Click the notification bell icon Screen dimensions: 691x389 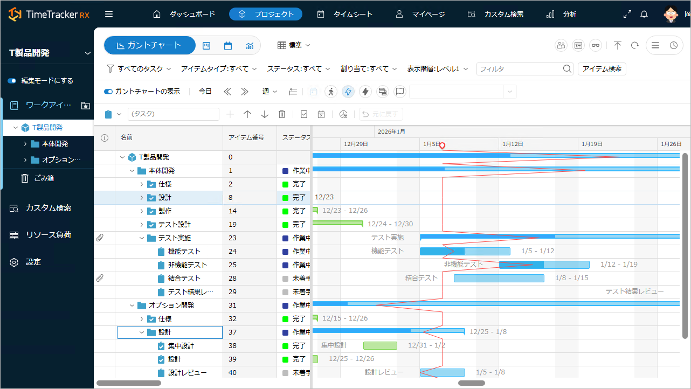coord(644,15)
